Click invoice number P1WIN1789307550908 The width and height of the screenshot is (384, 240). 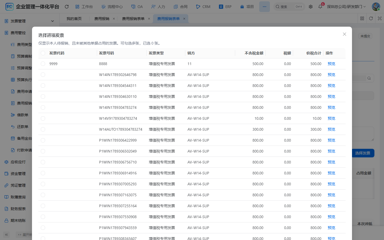click(118, 217)
